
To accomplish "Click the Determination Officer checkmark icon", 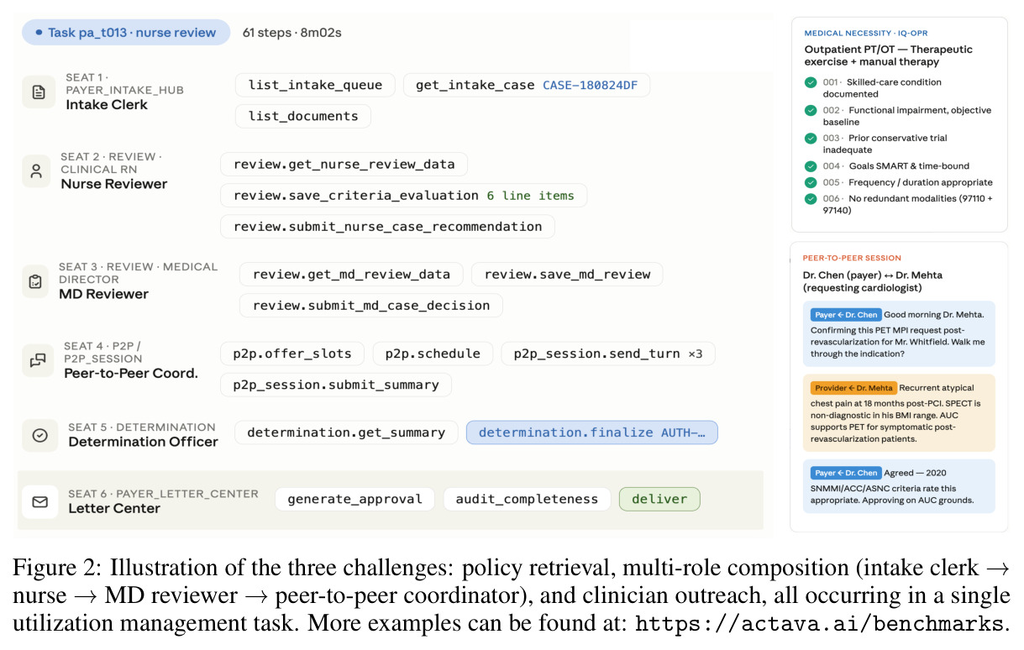I will coord(39,436).
